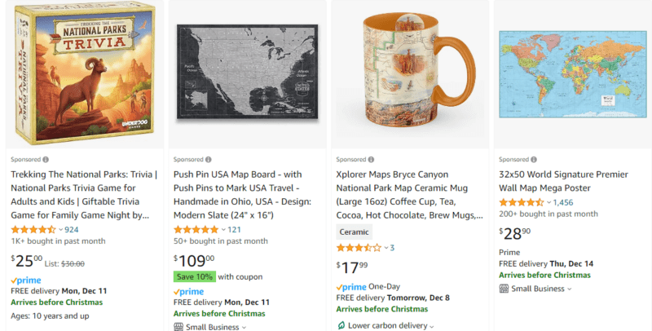Expand Small Business chevron on World Map poster

tap(570, 289)
